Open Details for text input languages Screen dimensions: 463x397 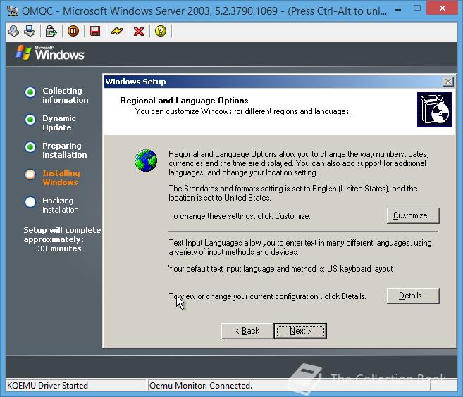pyautogui.click(x=413, y=296)
